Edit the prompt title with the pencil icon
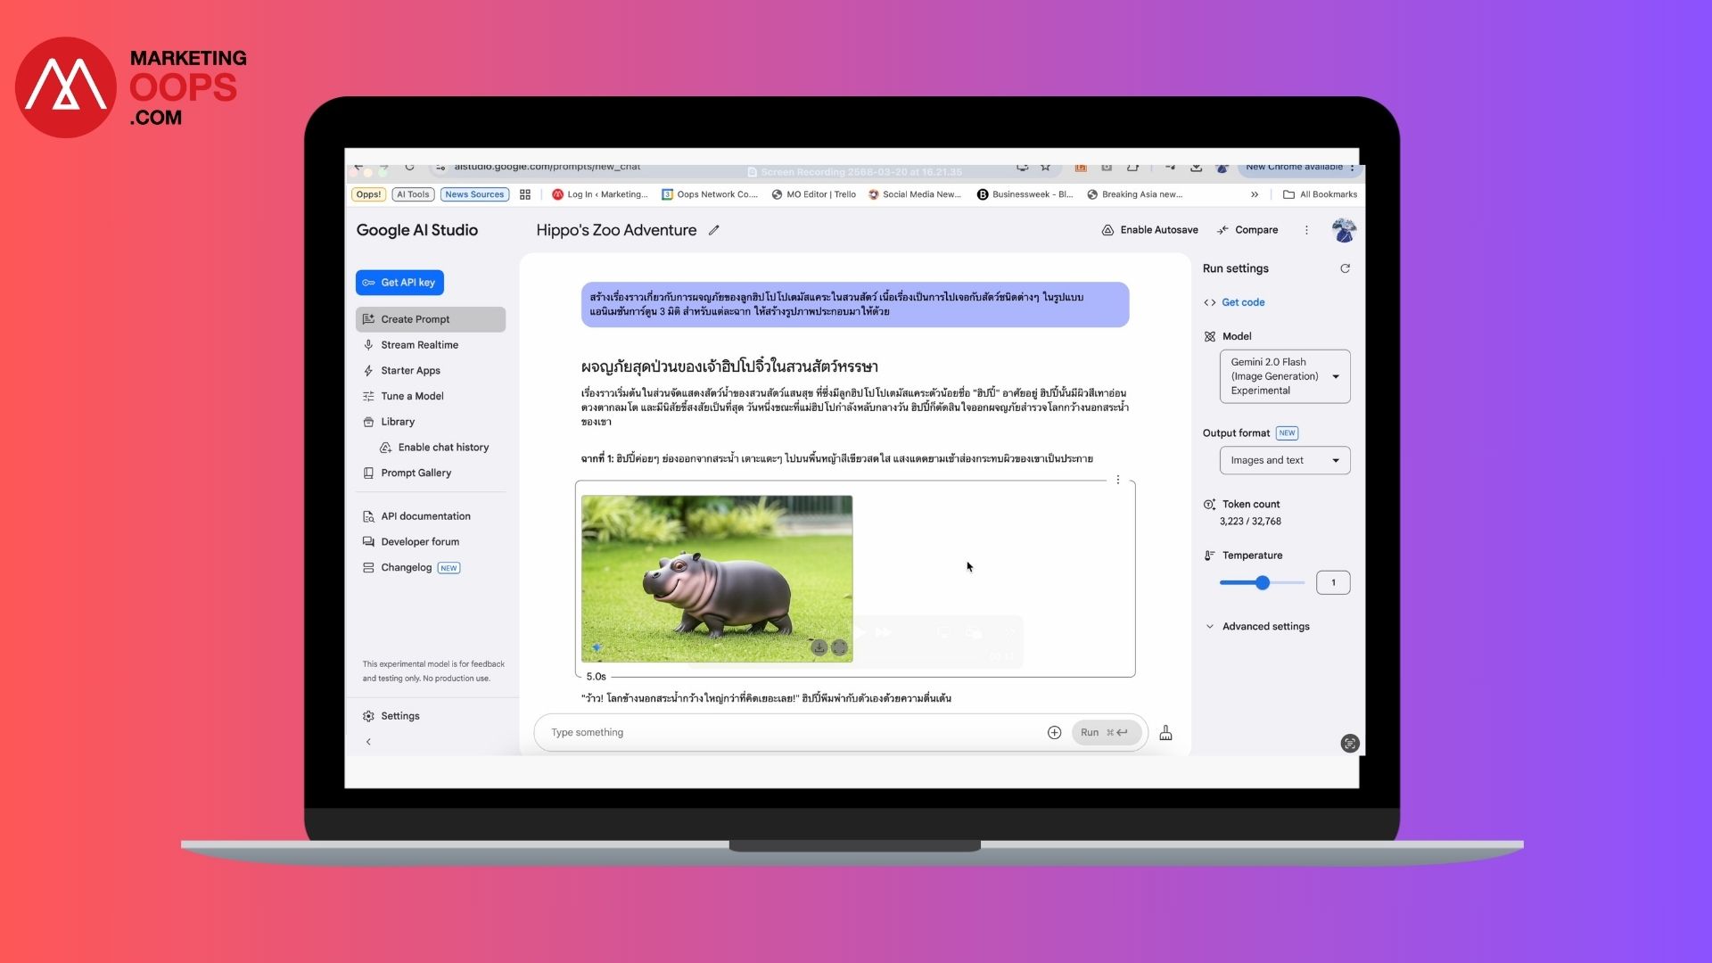Screen dimensions: 1712x963 713,230
